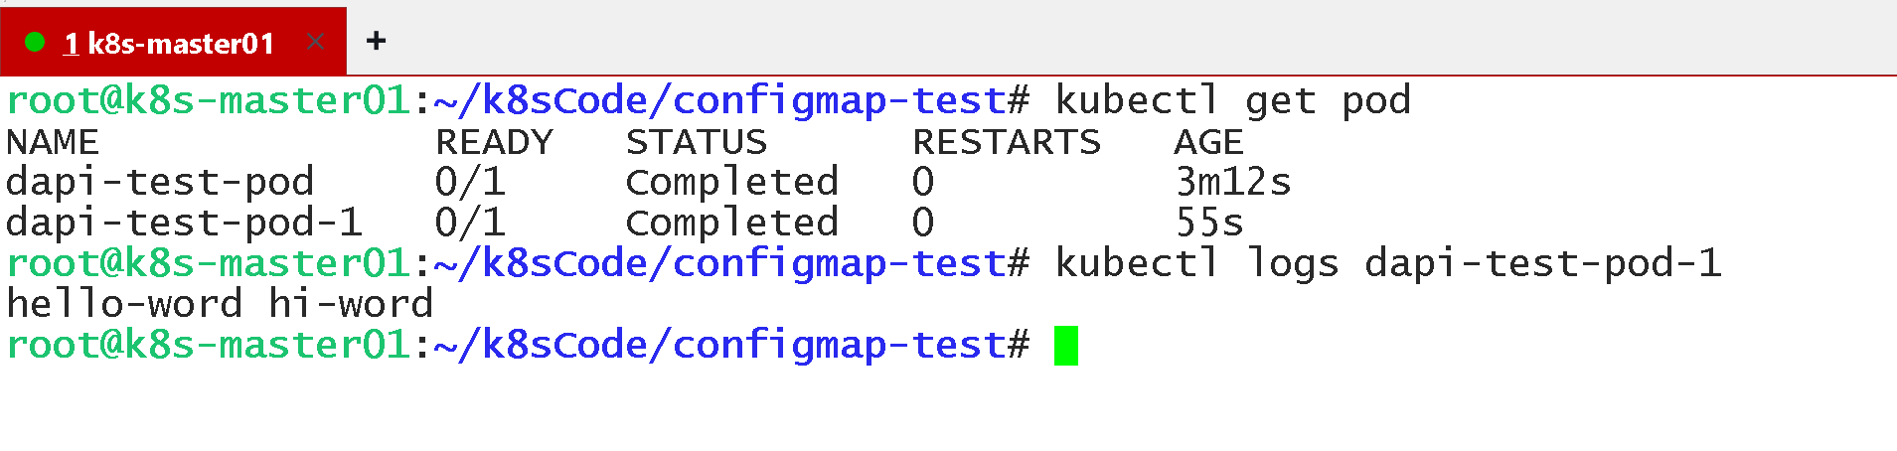
Task: Click the 'kubectl logs dapi-test-pod-1' command text
Action: [x=1387, y=263]
